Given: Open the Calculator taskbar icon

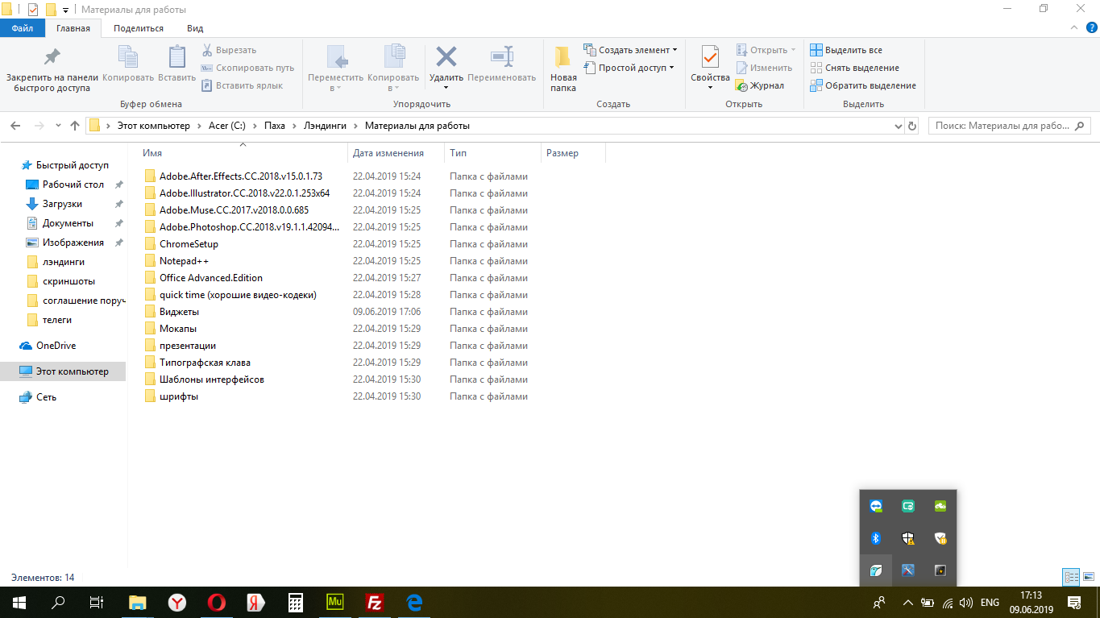Looking at the screenshot, I should [296, 602].
